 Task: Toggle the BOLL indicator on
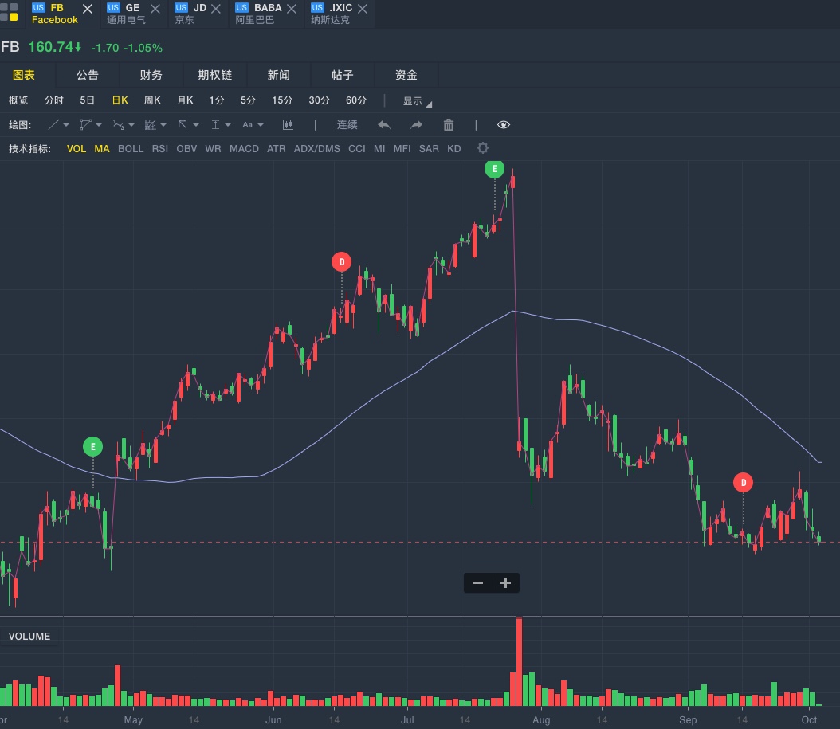click(x=131, y=149)
